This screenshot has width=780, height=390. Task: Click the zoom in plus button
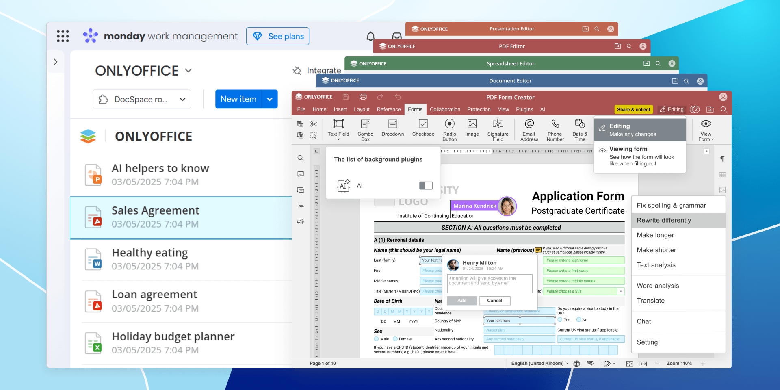[x=703, y=364]
